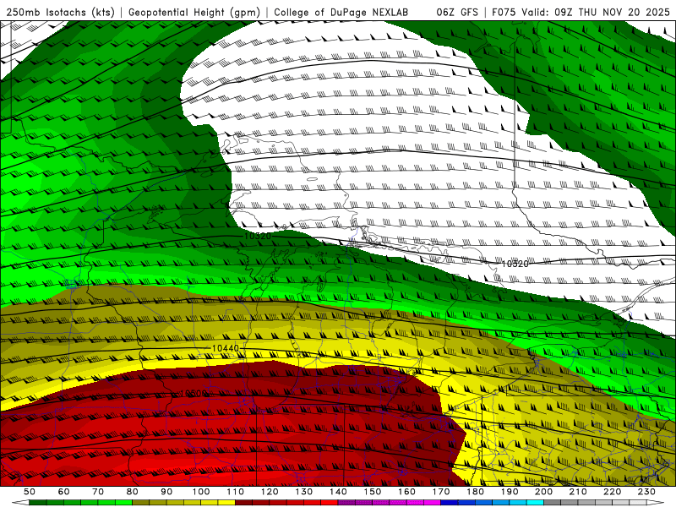
Task: Pick the 70 value on the legend
Action: click(x=98, y=492)
